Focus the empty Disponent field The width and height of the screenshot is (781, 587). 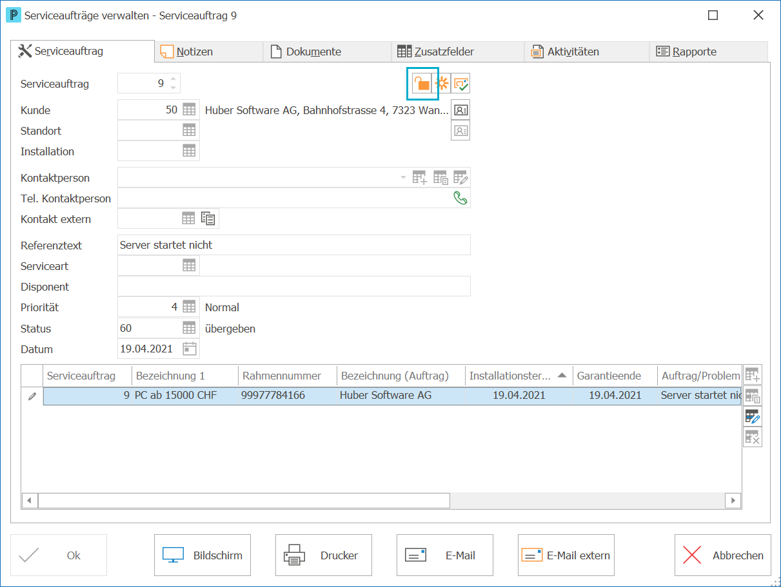point(294,286)
